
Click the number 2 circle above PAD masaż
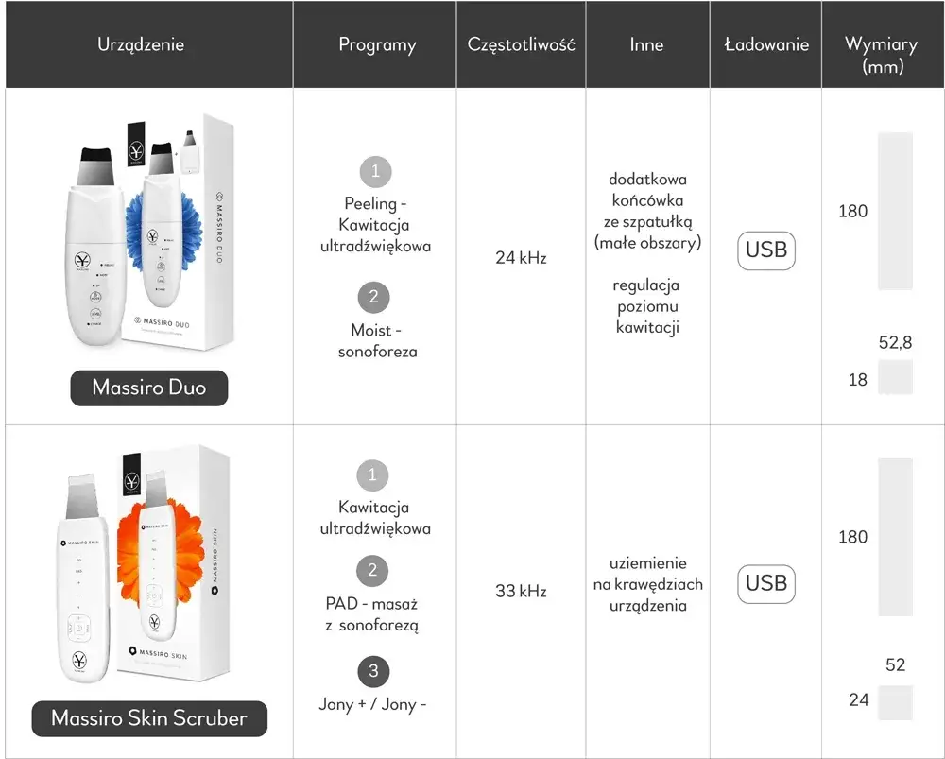[x=373, y=571]
